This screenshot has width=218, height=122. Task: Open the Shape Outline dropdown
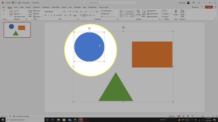(x=153, y=14)
